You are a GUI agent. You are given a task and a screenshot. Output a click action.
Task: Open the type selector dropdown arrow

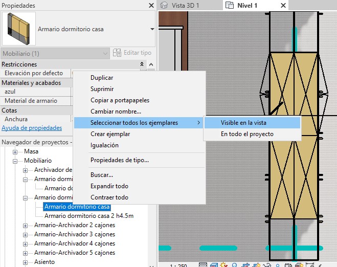coord(152,30)
